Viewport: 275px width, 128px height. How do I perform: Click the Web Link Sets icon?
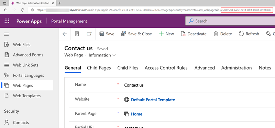point(7,65)
